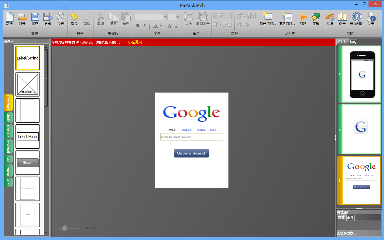Click Google Search button on canvas

(x=191, y=153)
